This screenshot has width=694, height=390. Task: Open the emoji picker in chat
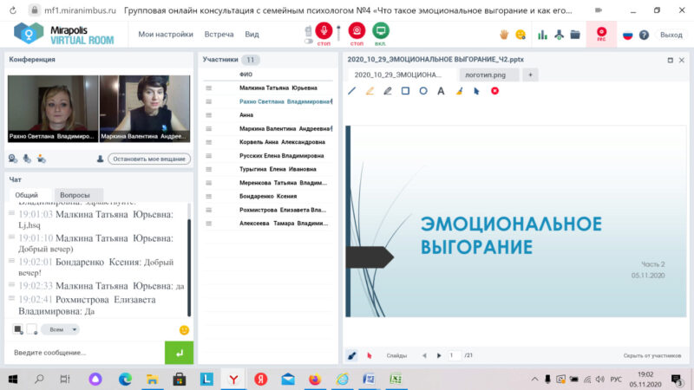(x=184, y=330)
